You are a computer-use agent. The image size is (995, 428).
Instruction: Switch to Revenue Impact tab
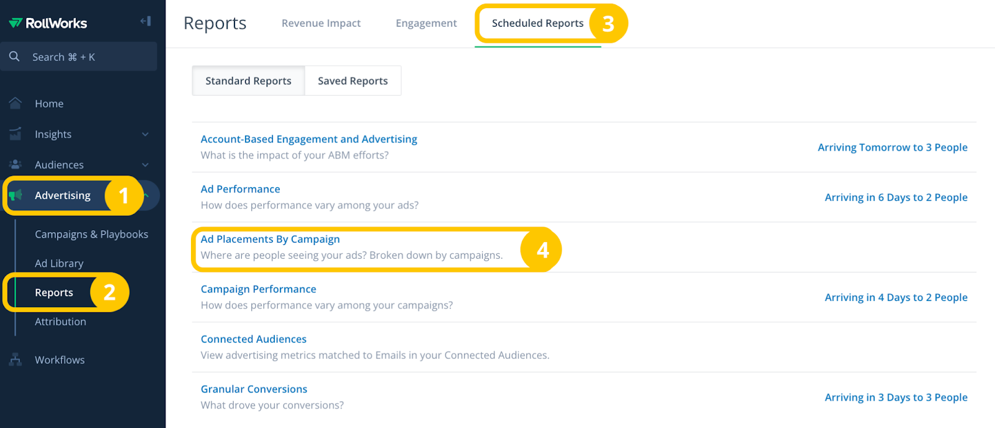pyautogui.click(x=321, y=23)
